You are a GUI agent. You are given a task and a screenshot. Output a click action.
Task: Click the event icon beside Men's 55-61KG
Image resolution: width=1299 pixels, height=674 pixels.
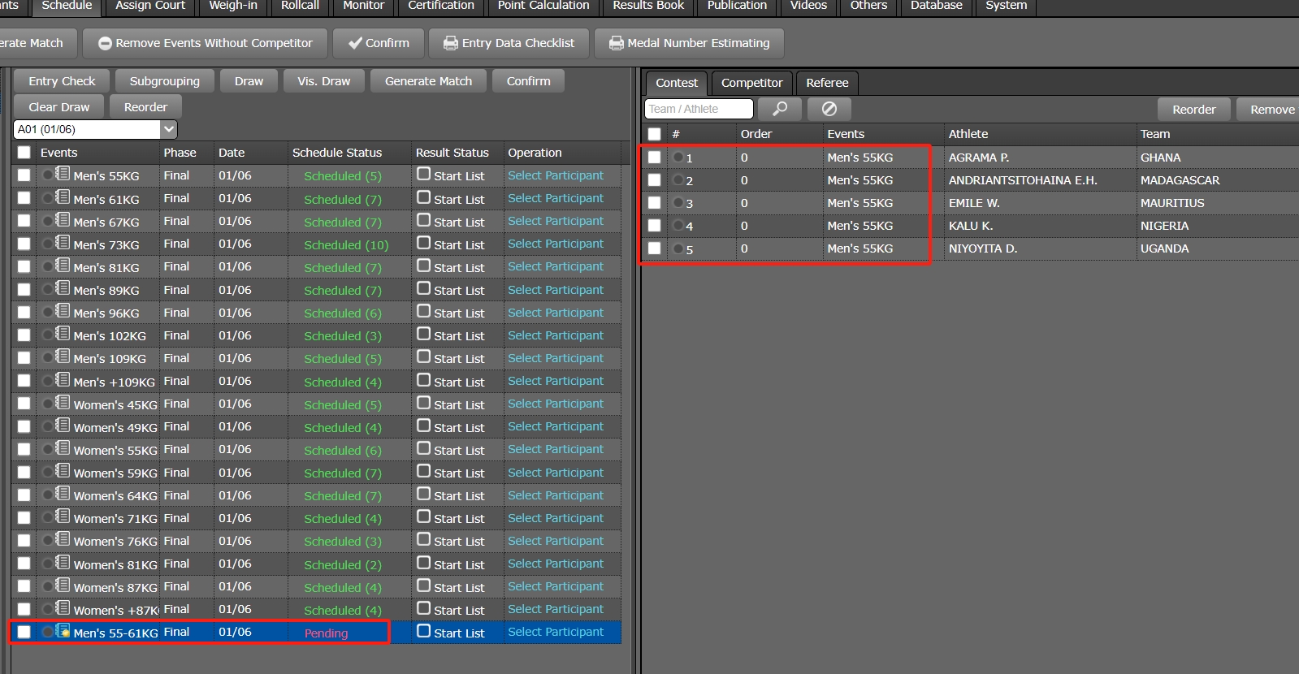[x=63, y=631]
